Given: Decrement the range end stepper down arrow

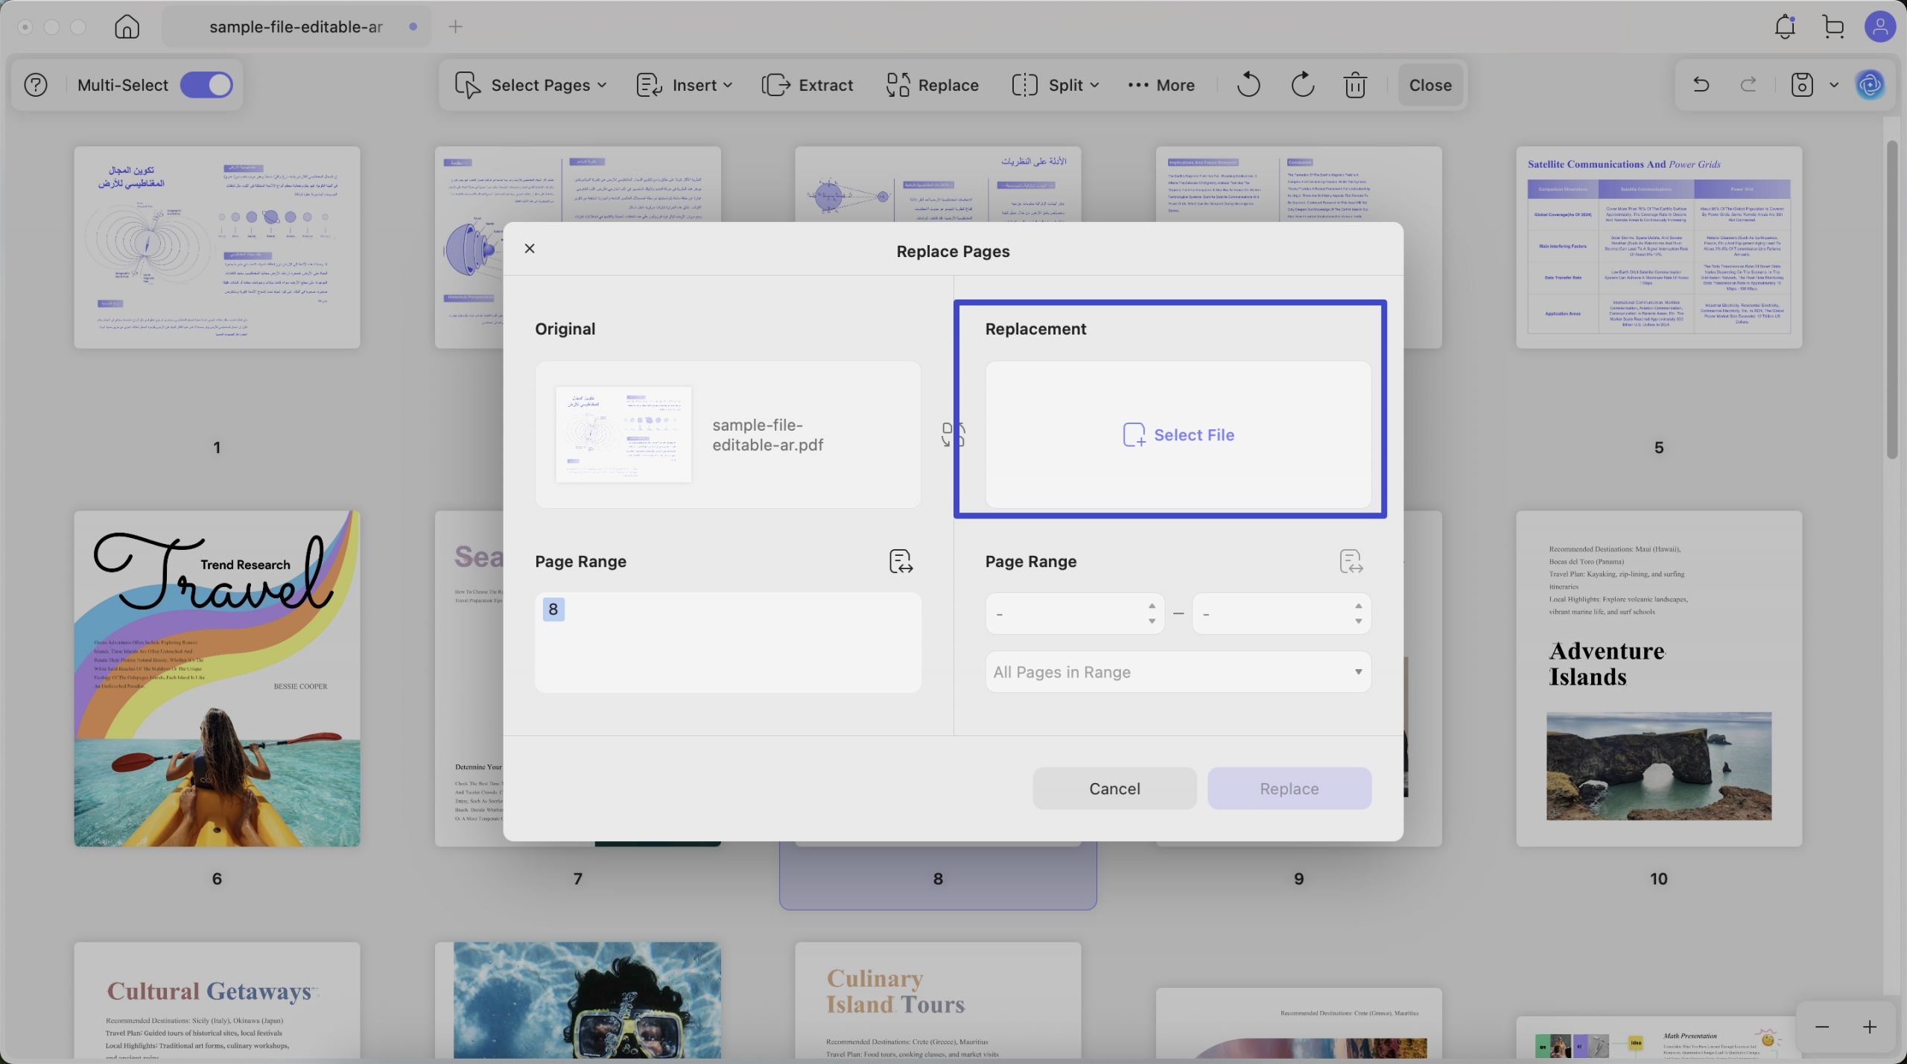Looking at the screenshot, I should pos(1358,621).
